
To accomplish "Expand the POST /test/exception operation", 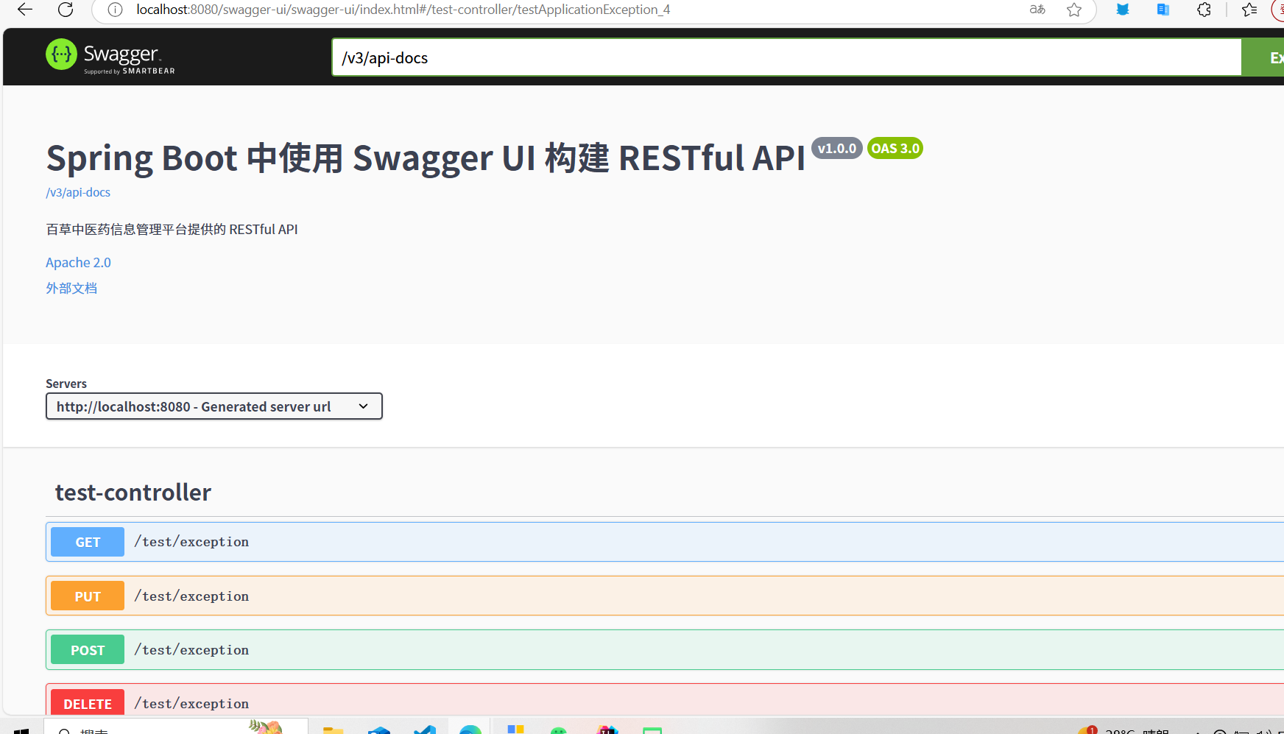I will tap(665, 650).
